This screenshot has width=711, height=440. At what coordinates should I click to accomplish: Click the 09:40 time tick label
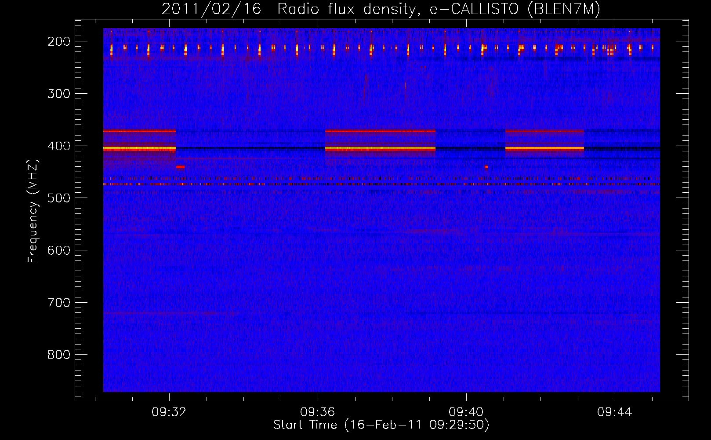click(x=466, y=412)
